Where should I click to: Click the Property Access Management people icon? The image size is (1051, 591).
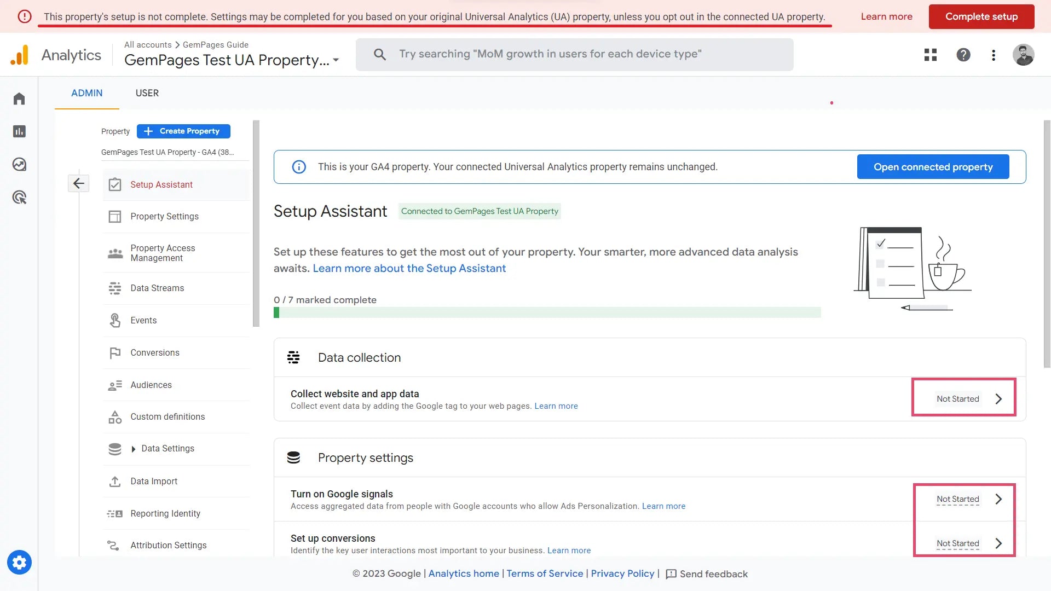[115, 253]
